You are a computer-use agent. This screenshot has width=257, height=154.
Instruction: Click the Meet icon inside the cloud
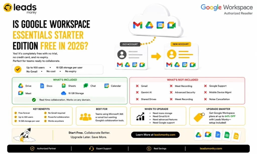(x=171, y=25)
